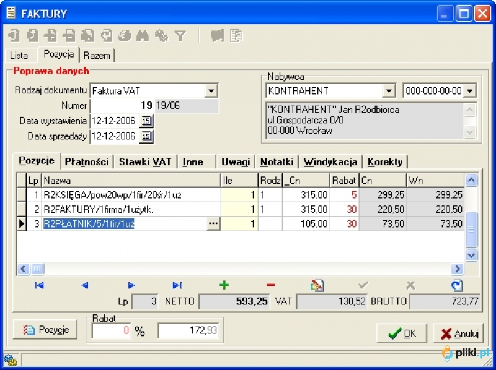Click the Numer field showing 19
Viewport: 496px width, 370px height.
[x=122, y=106]
